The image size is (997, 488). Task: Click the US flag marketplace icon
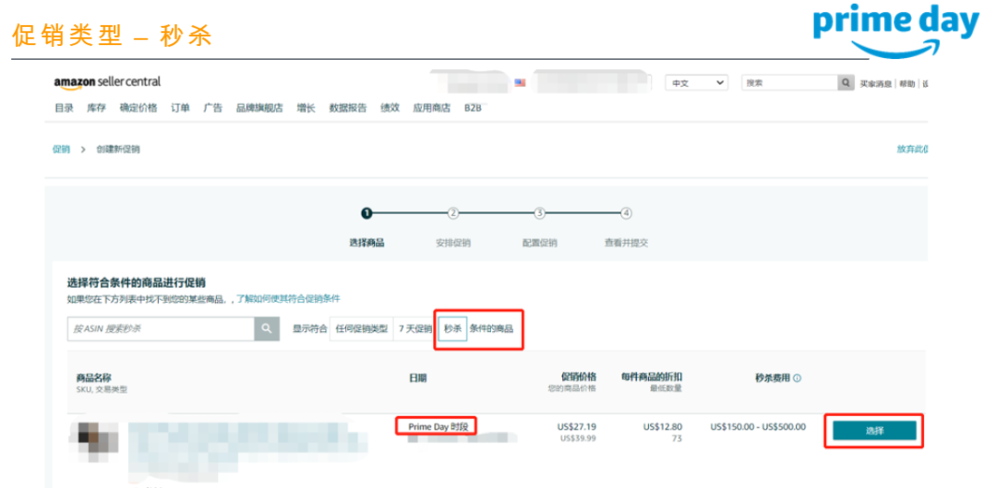pyautogui.click(x=520, y=83)
